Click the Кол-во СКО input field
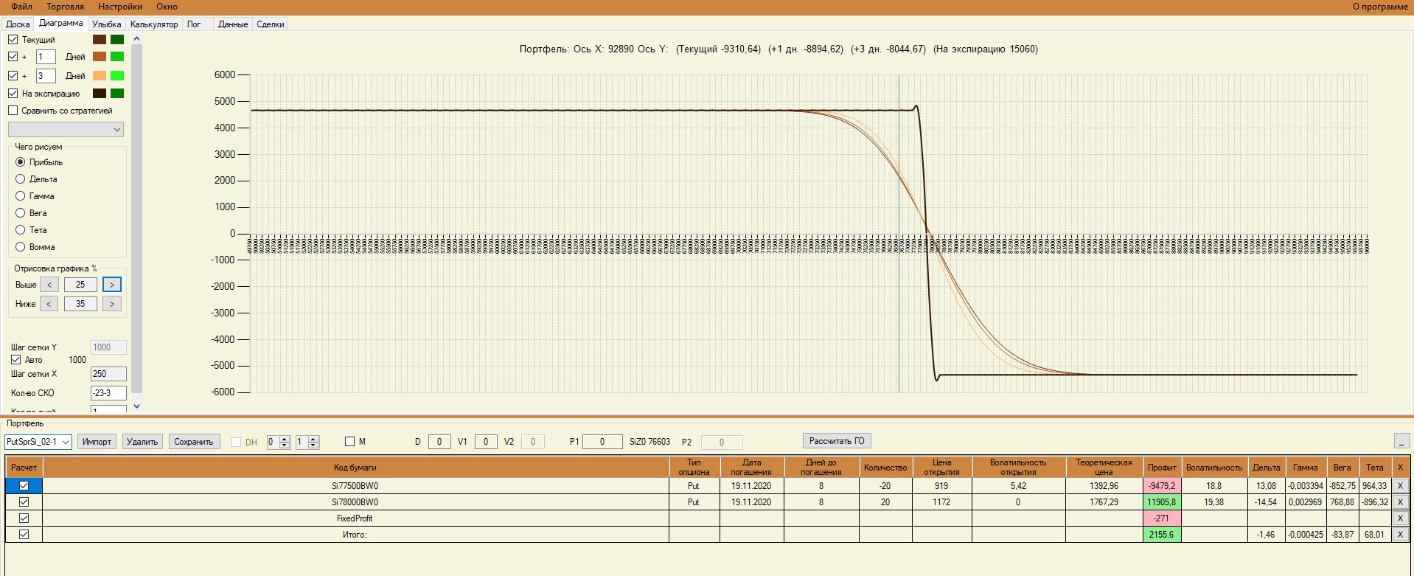 108,393
